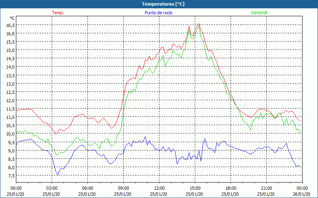Select the blue 'Punto de rocío' legend label
Screen dimensions: 318x198
158,13
